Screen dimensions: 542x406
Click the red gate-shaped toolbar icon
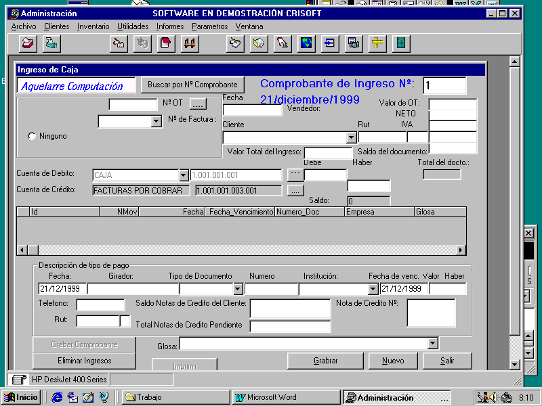(189, 43)
